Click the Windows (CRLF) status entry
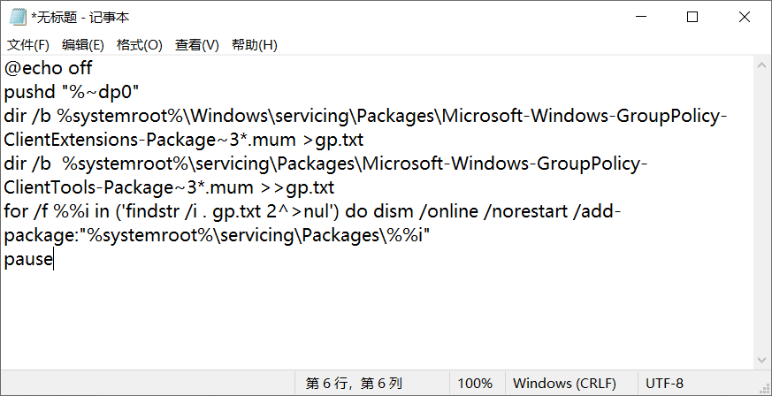The image size is (772, 396). [x=564, y=384]
